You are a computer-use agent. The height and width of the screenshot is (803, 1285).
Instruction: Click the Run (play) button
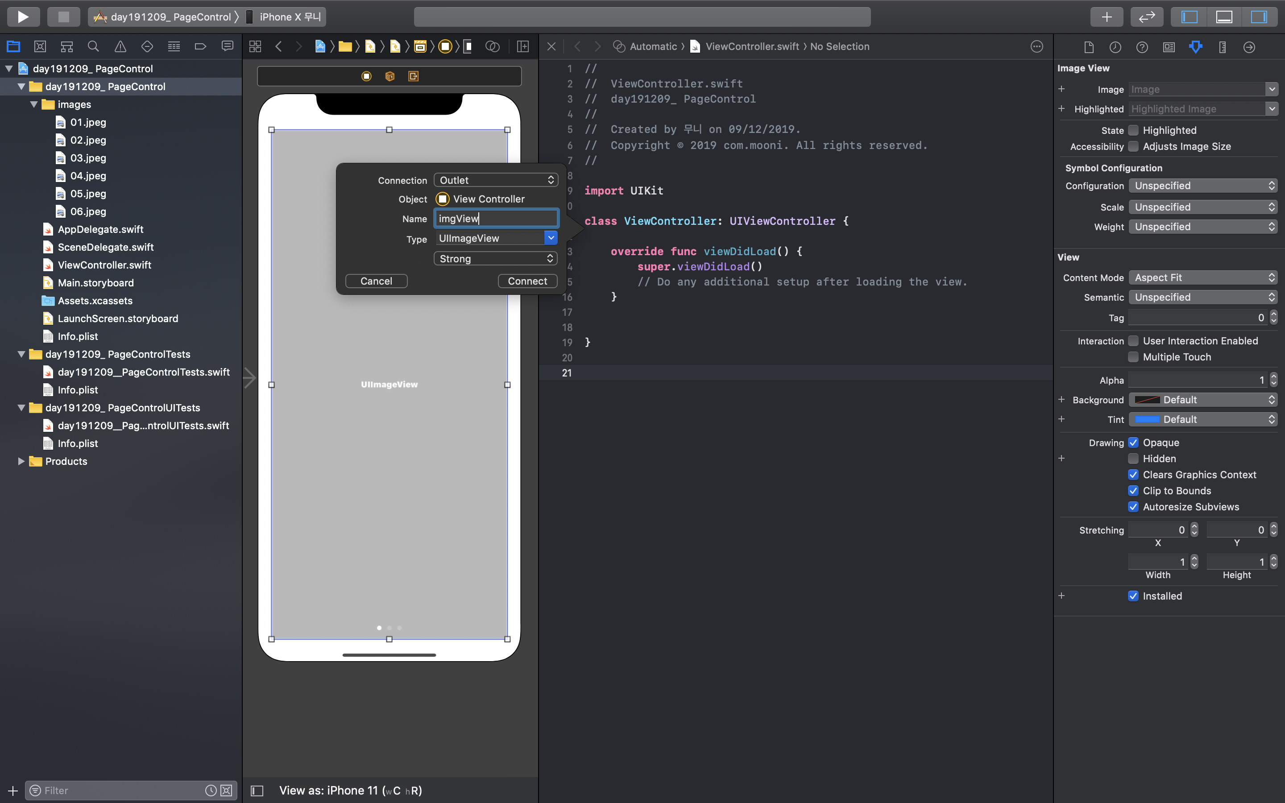[23, 17]
